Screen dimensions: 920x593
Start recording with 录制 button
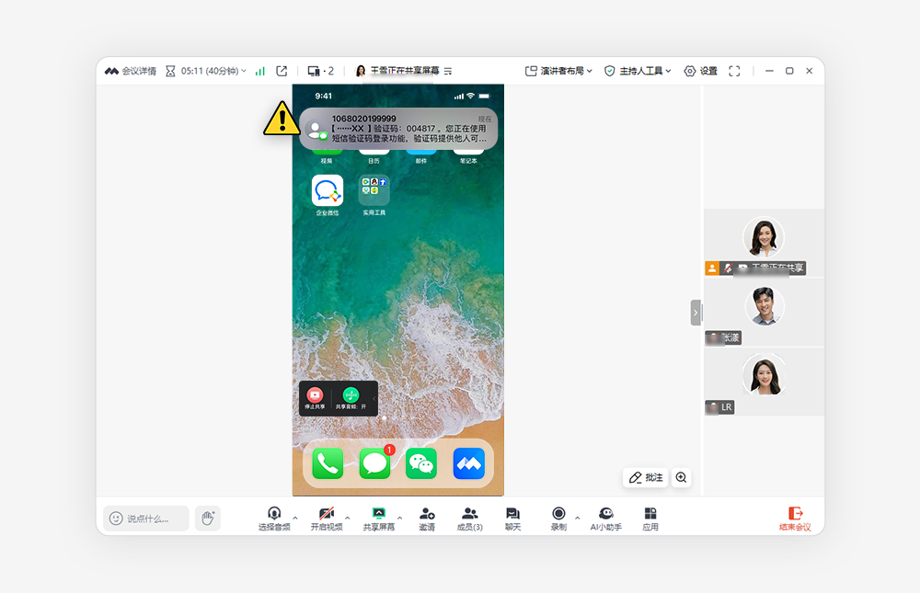pos(558,519)
